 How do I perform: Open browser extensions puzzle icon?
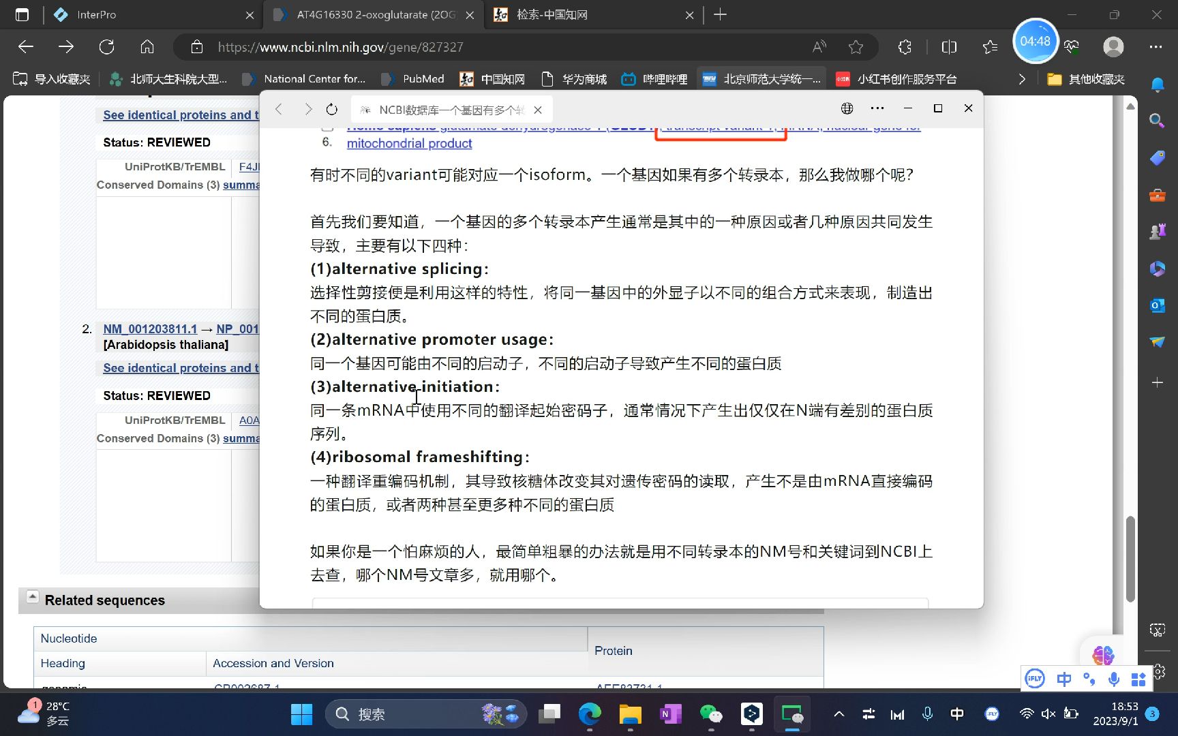905,47
